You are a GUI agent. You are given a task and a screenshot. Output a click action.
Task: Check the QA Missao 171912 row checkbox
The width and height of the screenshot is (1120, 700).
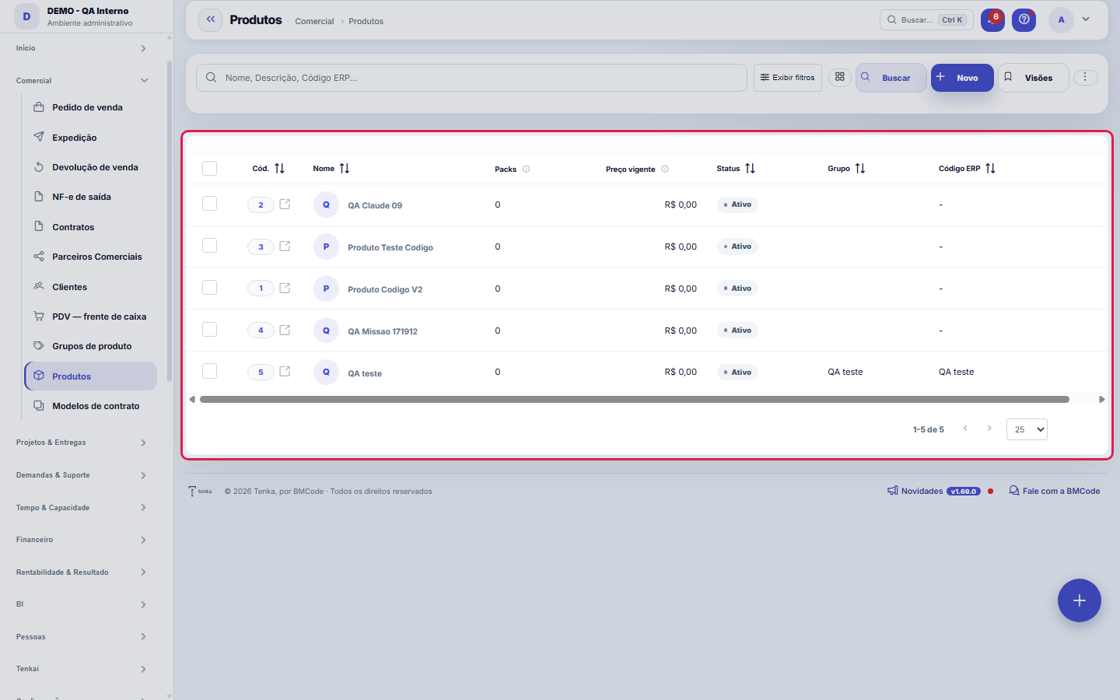[x=209, y=330]
